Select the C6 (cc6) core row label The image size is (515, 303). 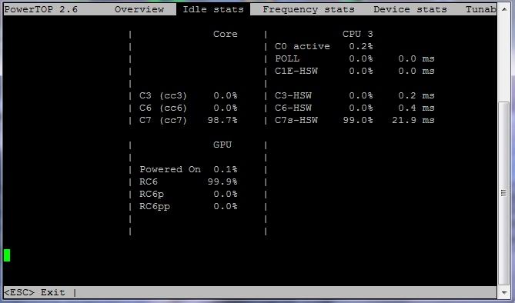coord(163,108)
